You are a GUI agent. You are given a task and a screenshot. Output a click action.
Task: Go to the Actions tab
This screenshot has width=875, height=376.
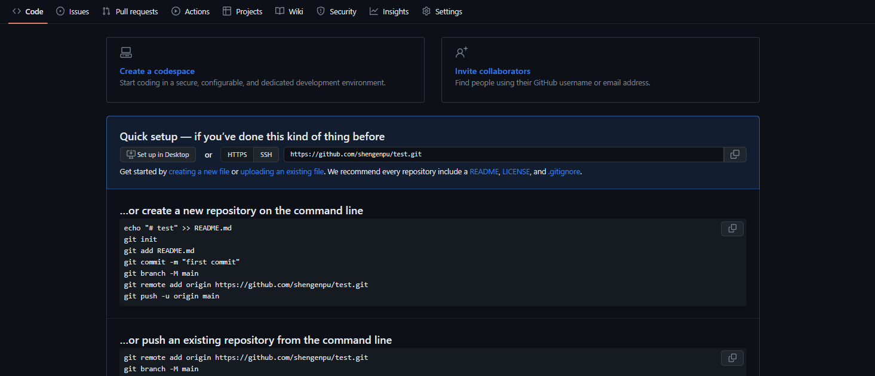[191, 11]
